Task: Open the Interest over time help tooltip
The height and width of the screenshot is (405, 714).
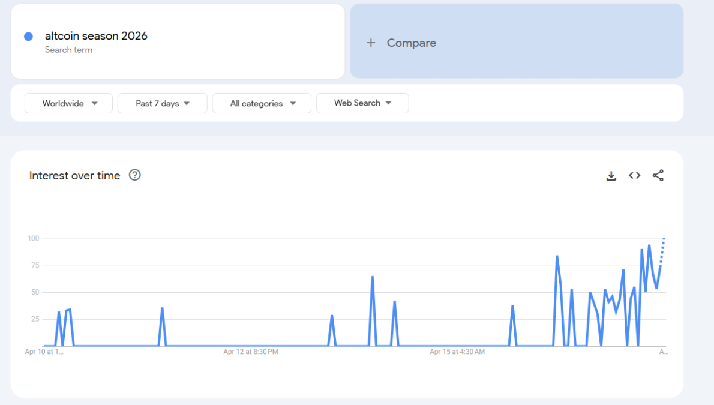Action: pos(135,175)
